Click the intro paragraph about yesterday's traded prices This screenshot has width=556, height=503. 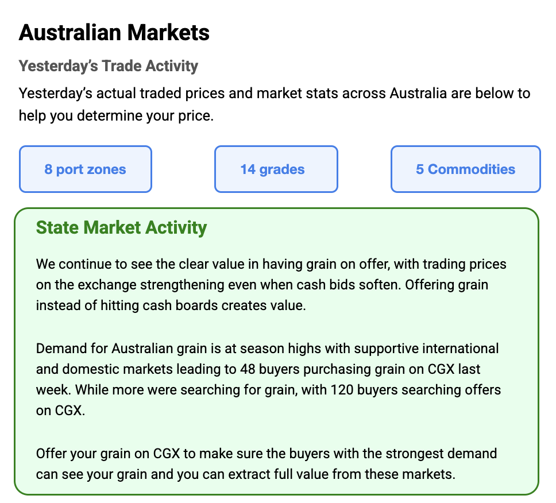point(275,104)
